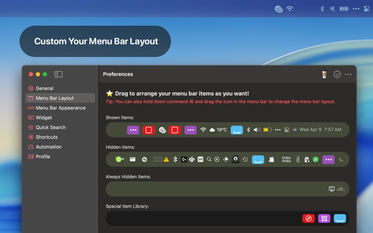Open Control Center from the macOS menu bar
Image resolution: width=373 pixels, height=233 pixels.
[x=367, y=9]
